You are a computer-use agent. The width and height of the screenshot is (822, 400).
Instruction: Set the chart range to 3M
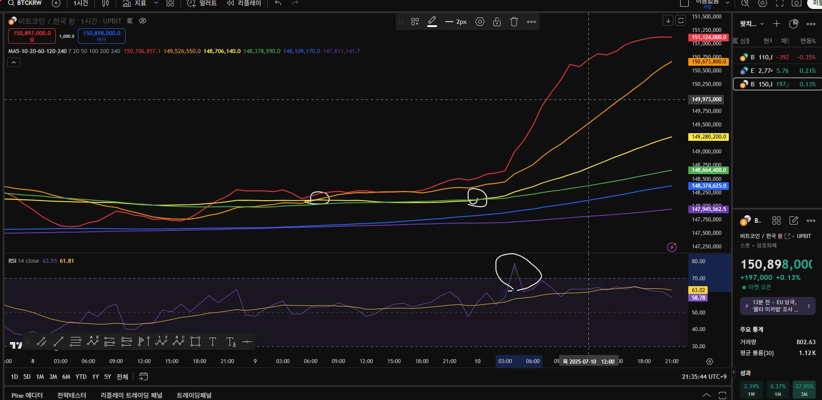click(x=53, y=377)
